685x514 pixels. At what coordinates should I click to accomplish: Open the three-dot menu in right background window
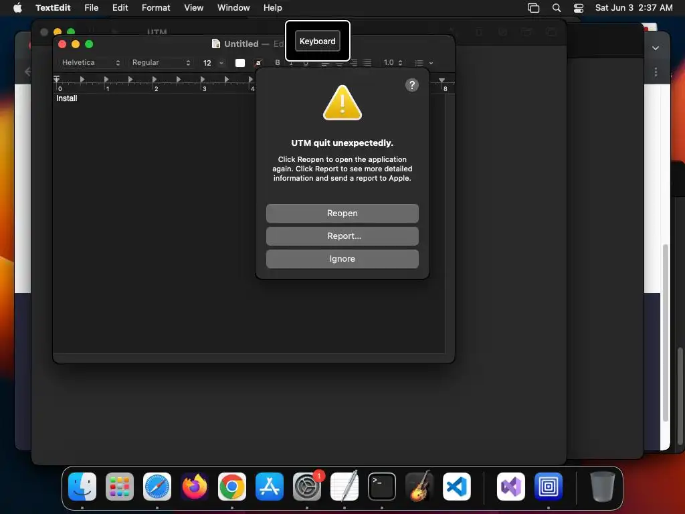click(x=656, y=72)
